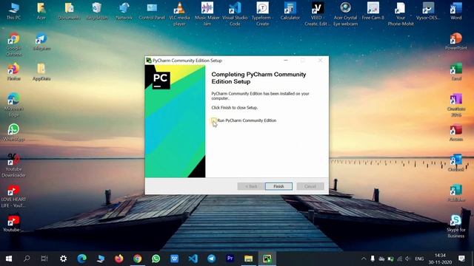Open the Action Center notifications icon
The image size is (474, 266).
[x=461, y=259]
